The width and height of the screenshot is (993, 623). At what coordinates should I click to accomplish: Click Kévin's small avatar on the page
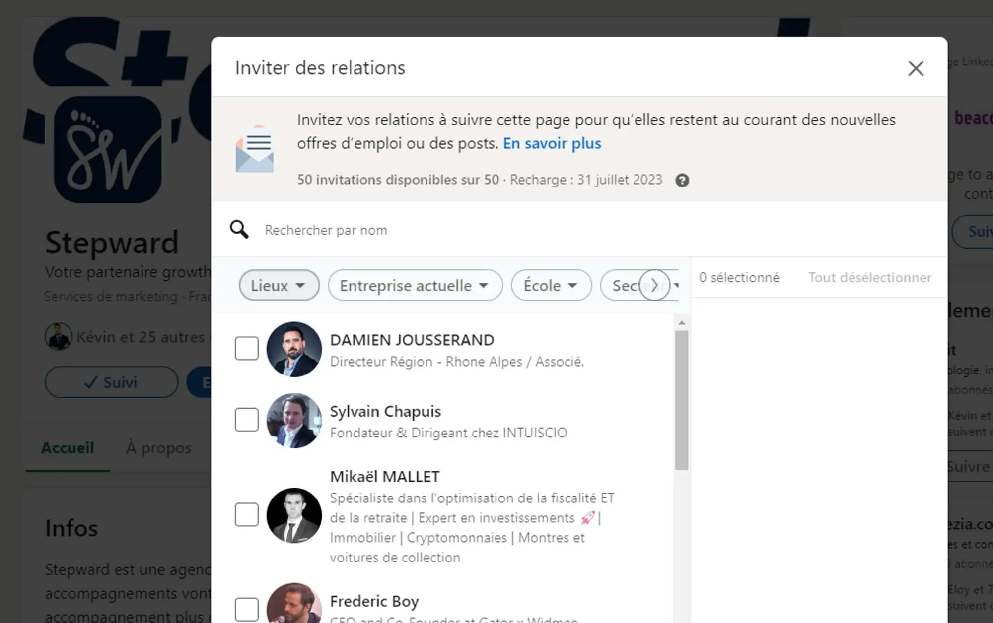tap(59, 336)
